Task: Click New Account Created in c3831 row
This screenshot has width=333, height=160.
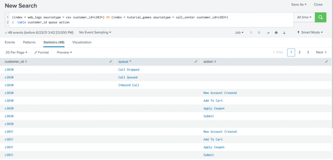Action: (220, 132)
